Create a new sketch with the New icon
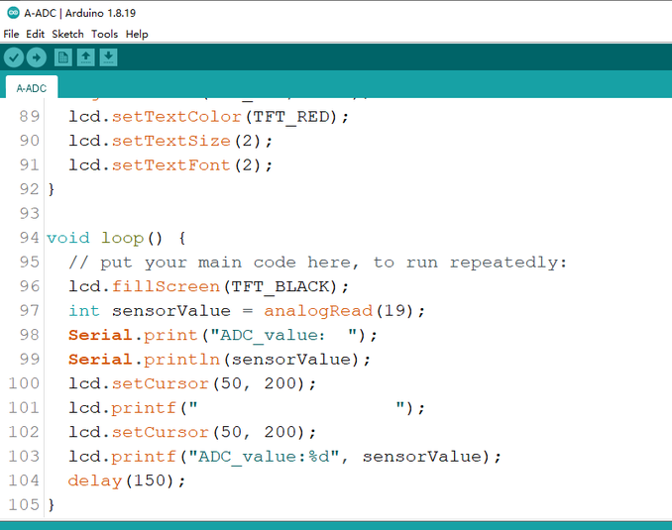The image size is (672, 530). pyautogui.click(x=63, y=57)
